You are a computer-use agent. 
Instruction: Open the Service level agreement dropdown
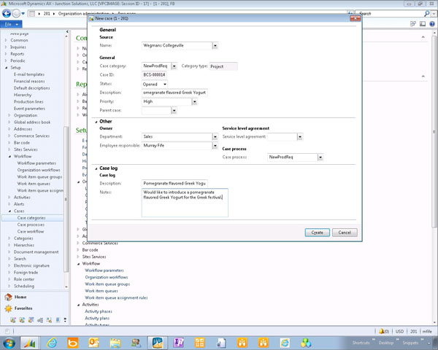pos(300,137)
